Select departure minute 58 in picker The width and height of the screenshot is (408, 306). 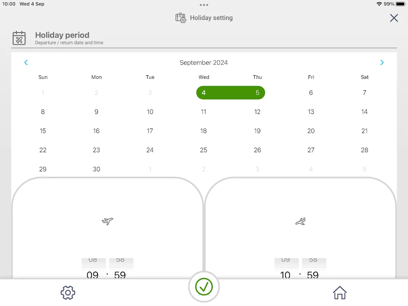[120, 260]
